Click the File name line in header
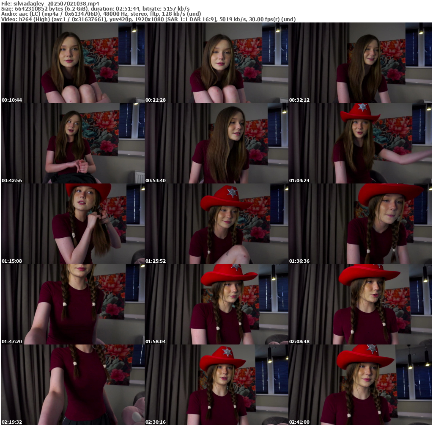Screen dimensions: 433x425 coord(50,3)
